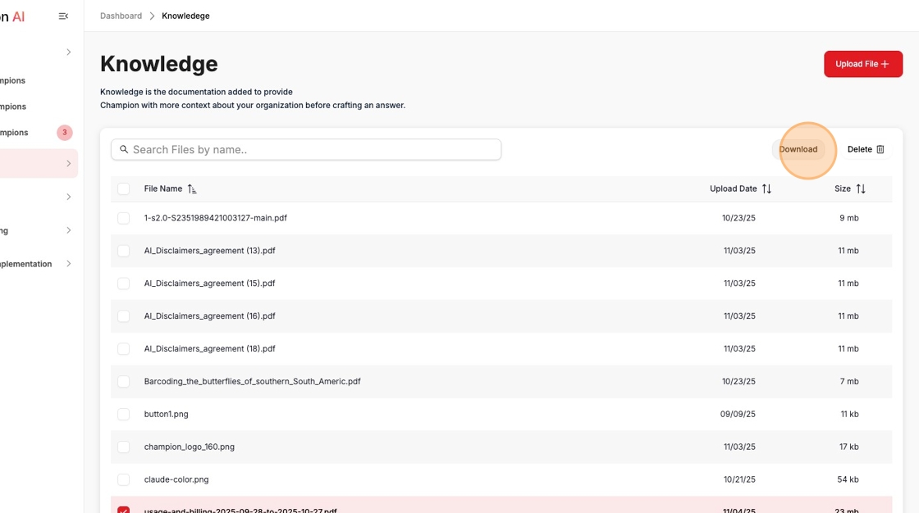This screenshot has width=919, height=513.
Task: Click file name champion_logo_160.png
Action: pos(189,447)
